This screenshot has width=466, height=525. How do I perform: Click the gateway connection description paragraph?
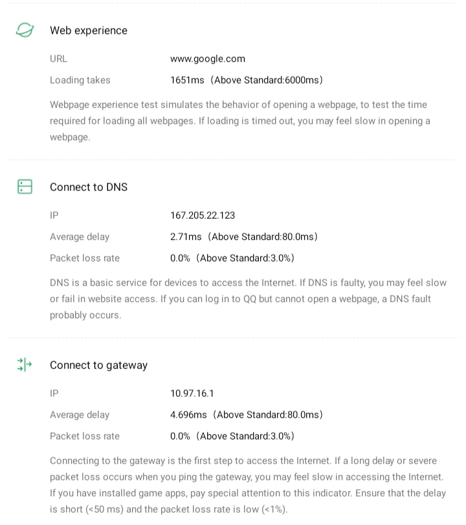tap(248, 485)
